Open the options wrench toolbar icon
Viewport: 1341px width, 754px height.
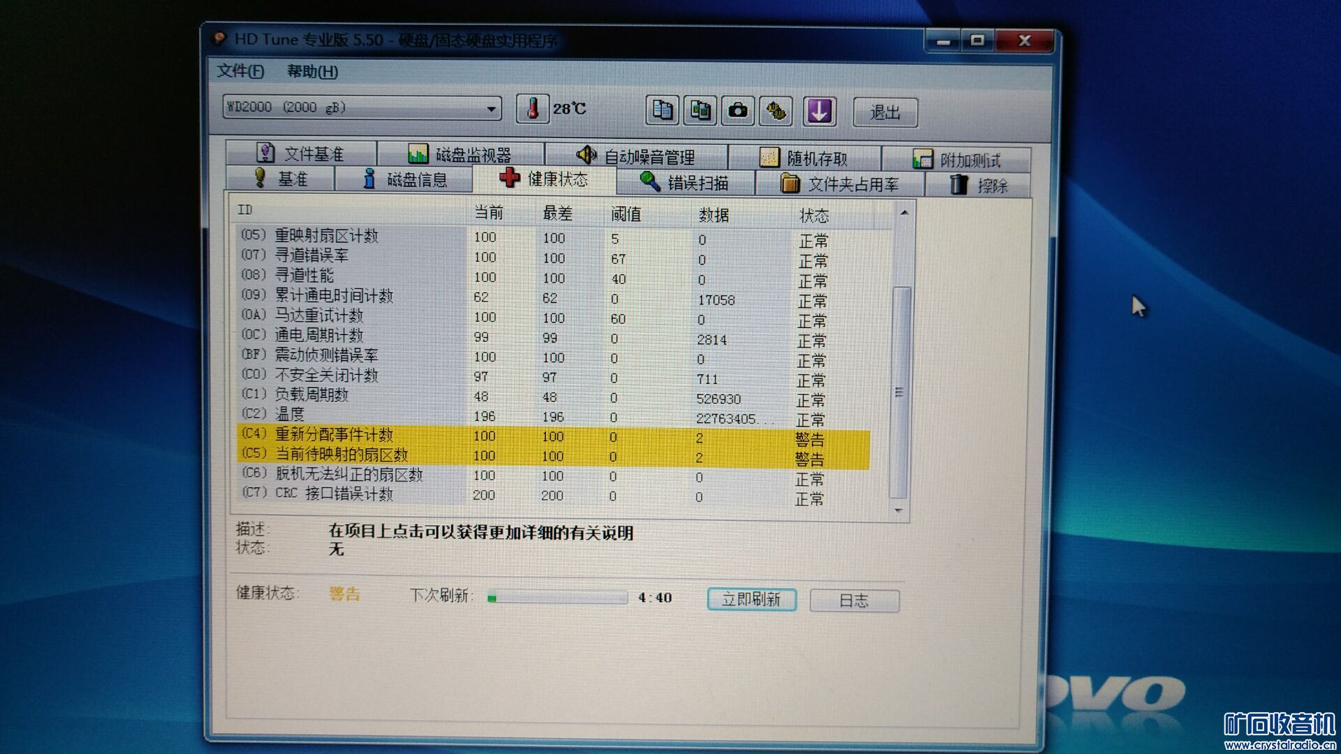(776, 110)
